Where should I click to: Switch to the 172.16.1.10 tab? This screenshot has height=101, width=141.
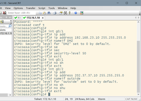click(32, 18)
